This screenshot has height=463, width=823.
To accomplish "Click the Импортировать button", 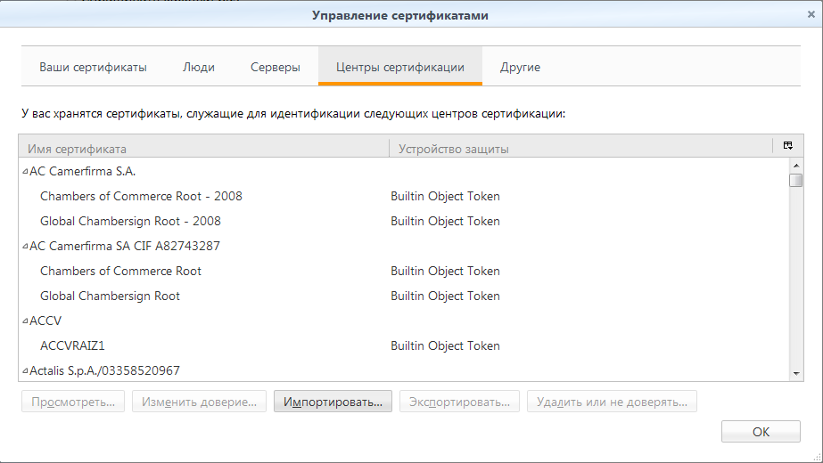I will 333,402.
